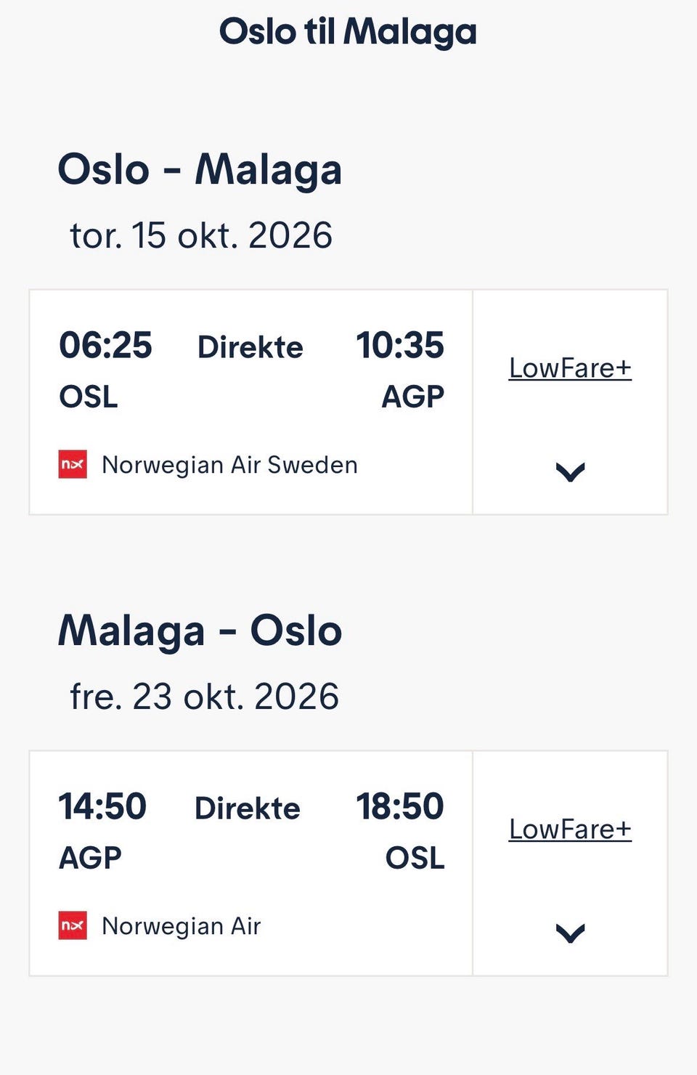The image size is (697, 1075).
Task: Click the fre. 23 okt. 2026 date
Action: point(204,697)
